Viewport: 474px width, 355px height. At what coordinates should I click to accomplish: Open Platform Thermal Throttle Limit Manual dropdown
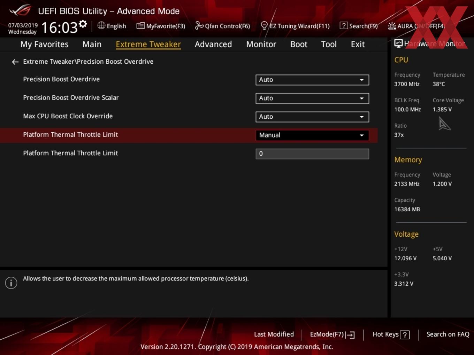coord(312,135)
